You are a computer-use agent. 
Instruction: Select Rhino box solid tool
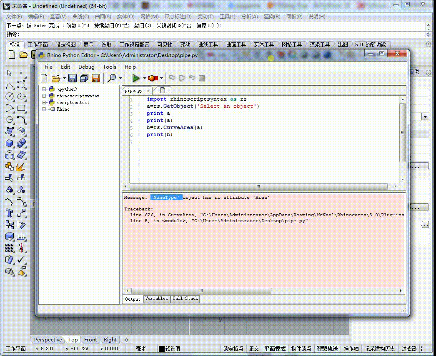[x=10, y=143]
